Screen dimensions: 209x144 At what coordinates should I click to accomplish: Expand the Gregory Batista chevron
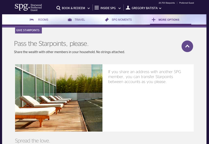click(x=160, y=8)
